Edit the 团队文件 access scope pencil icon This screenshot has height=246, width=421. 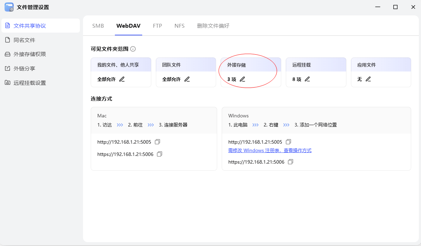coord(187,80)
